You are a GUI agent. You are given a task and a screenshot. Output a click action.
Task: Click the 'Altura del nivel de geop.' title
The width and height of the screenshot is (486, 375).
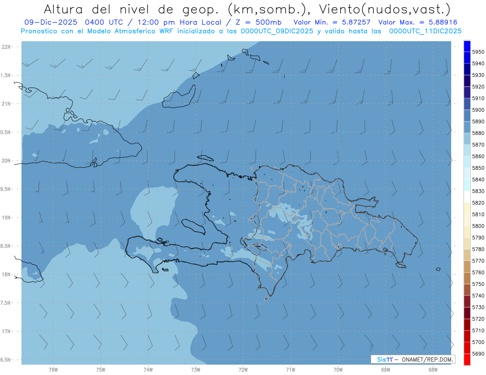point(131,9)
